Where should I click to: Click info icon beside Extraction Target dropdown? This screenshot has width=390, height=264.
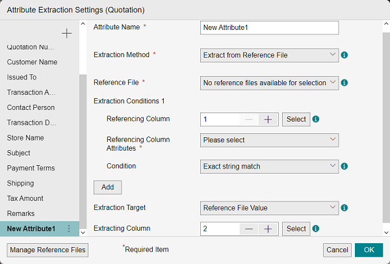[344, 208]
